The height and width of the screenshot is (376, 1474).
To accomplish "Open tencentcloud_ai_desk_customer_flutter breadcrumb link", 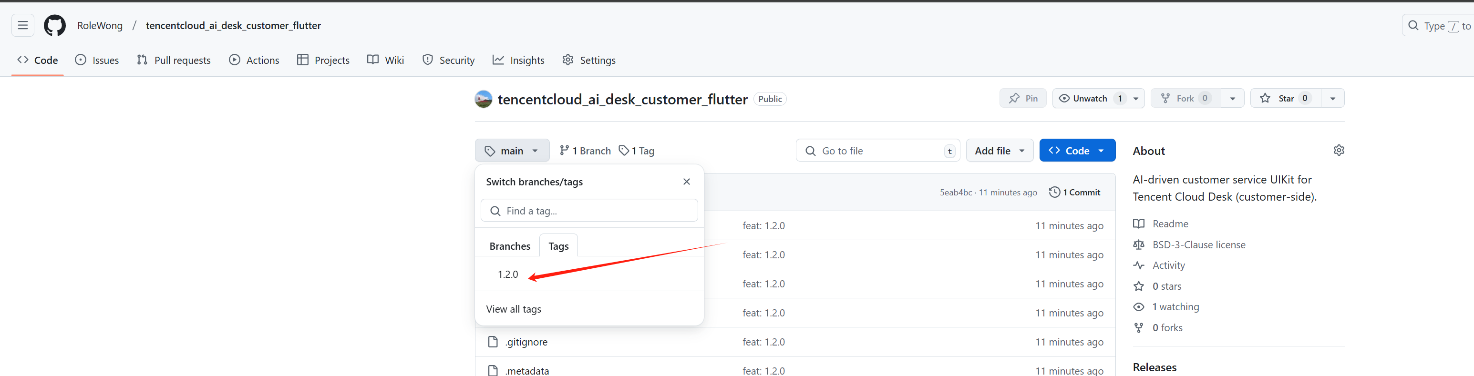I will pyautogui.click(x=233, y=25).
